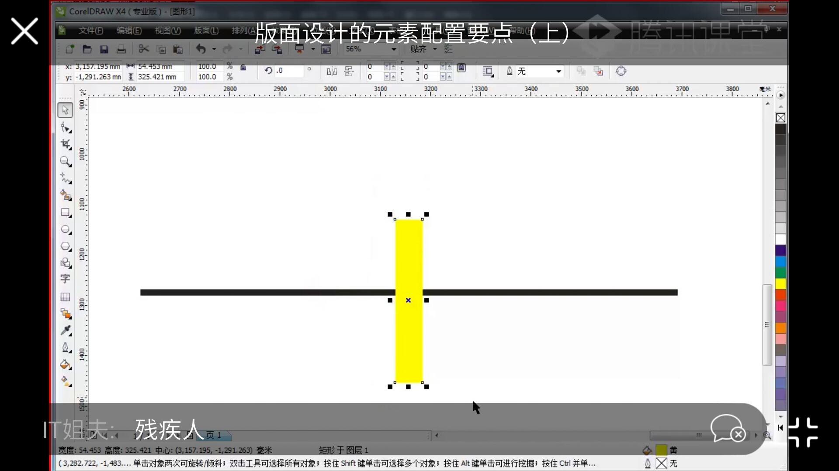The image size is (839, 471).
Task: Pick the white swatch in the palette
Action: pos(780,239)
